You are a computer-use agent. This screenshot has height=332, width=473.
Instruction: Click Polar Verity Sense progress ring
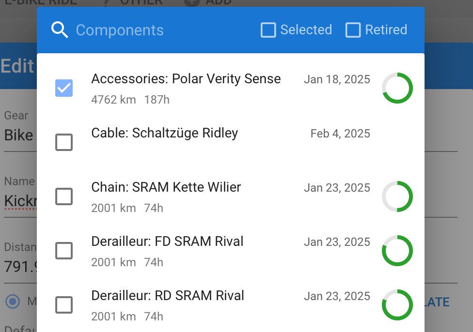[x=397, y=88]
